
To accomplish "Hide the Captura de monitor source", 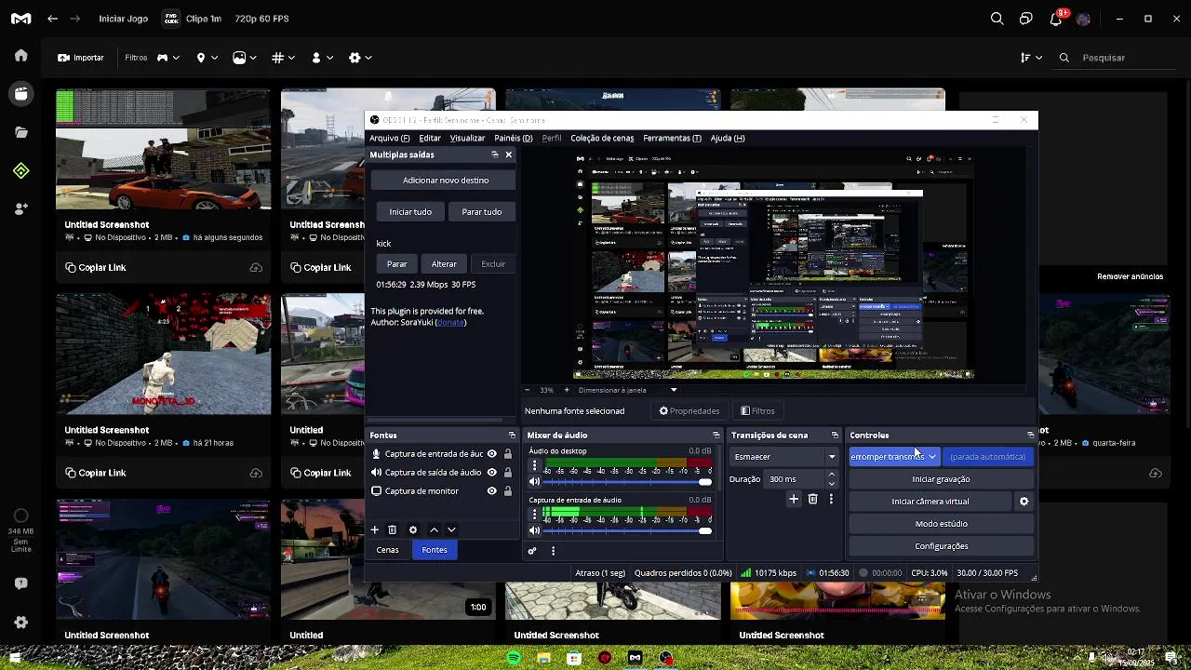I will 492,491.
